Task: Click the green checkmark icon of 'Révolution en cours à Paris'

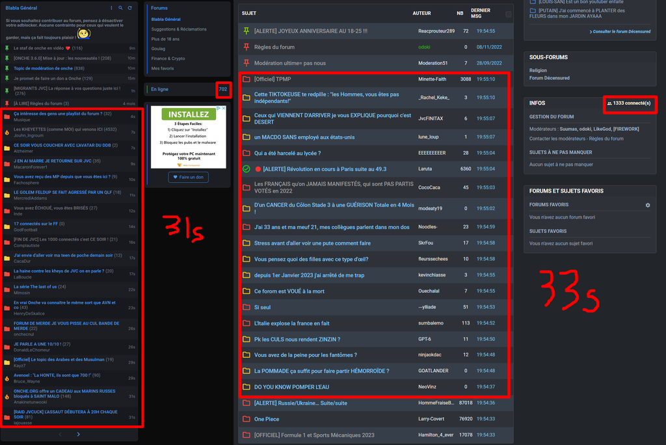Action: tap(246, 169)
